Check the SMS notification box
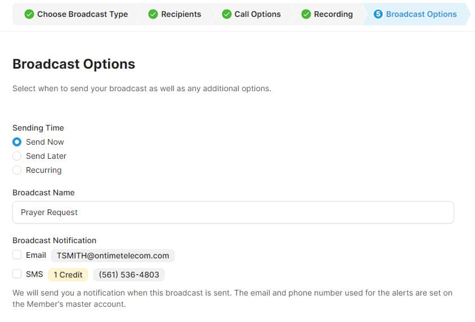 click(x=17, y=274)
